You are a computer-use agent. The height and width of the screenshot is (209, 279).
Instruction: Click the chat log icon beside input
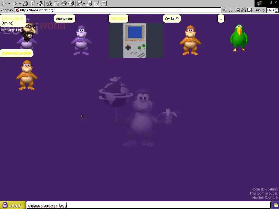tap(275, 205)
